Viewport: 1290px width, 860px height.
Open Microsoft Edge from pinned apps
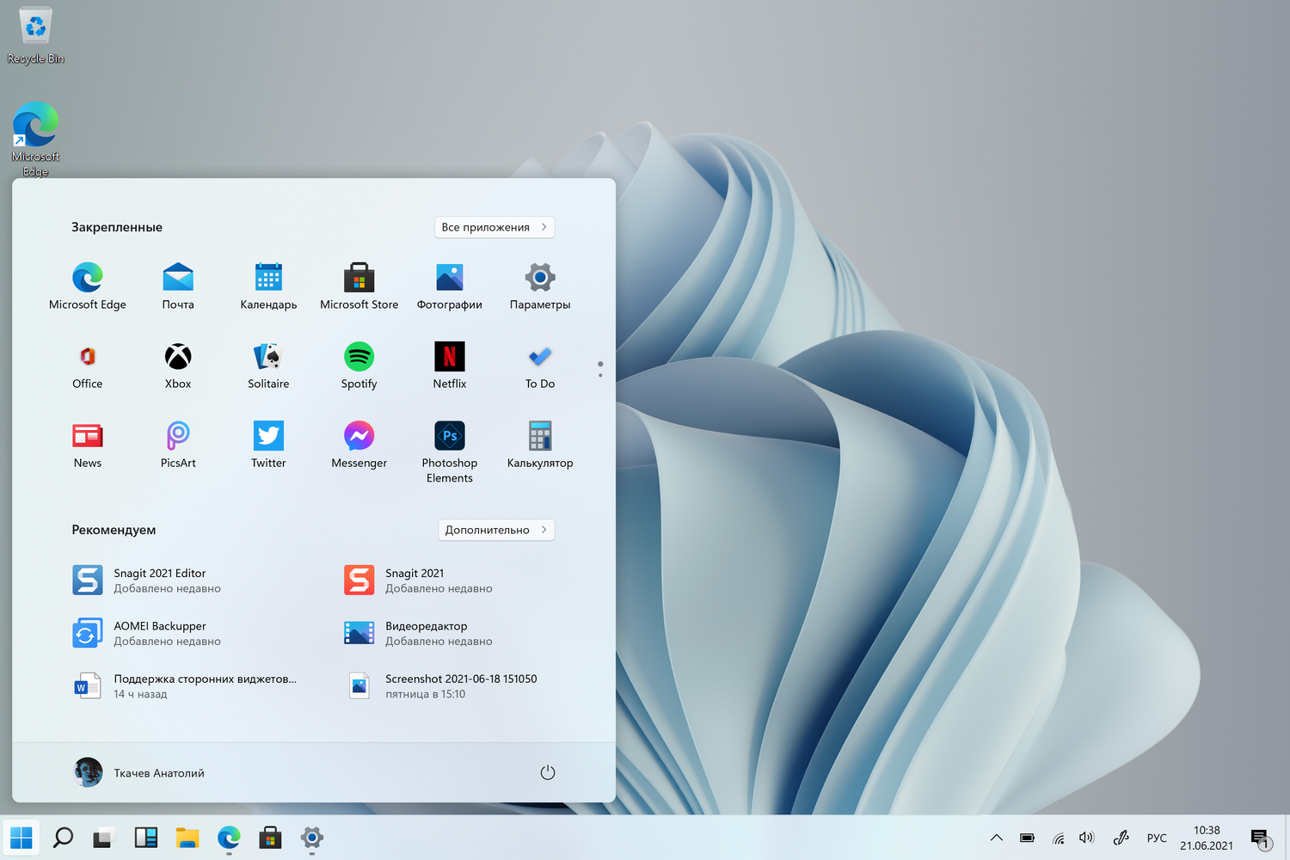(88, 286)
